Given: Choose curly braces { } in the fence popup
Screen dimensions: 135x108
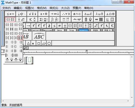Looking at the screenshot, I should 16,25.
